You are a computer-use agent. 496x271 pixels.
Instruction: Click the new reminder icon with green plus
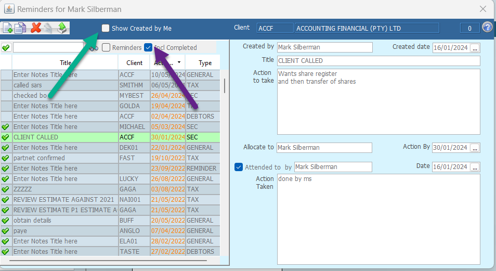7,28
